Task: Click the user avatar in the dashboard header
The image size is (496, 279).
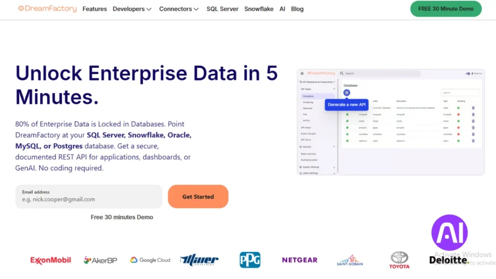Action: (x=472, y=74)
